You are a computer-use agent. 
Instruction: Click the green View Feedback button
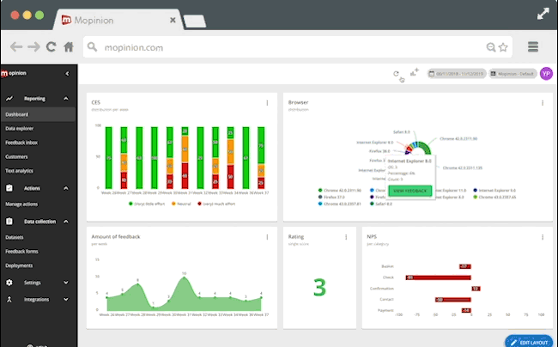click(409, 189)
